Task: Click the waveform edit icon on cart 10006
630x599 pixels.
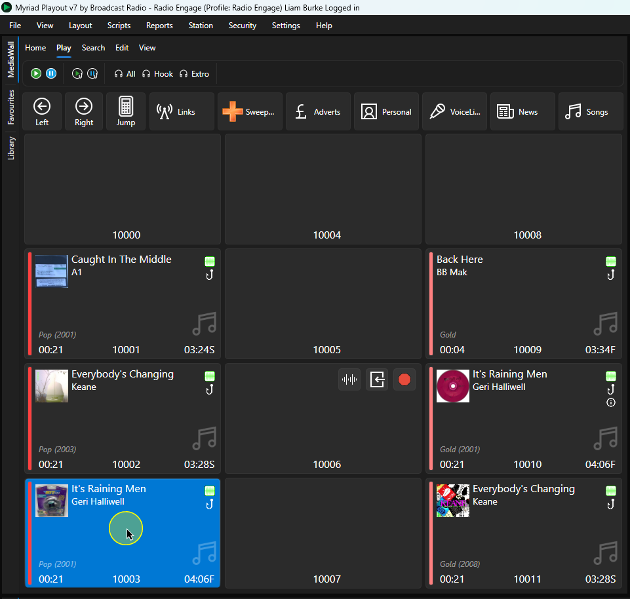Action: [349, 379]
